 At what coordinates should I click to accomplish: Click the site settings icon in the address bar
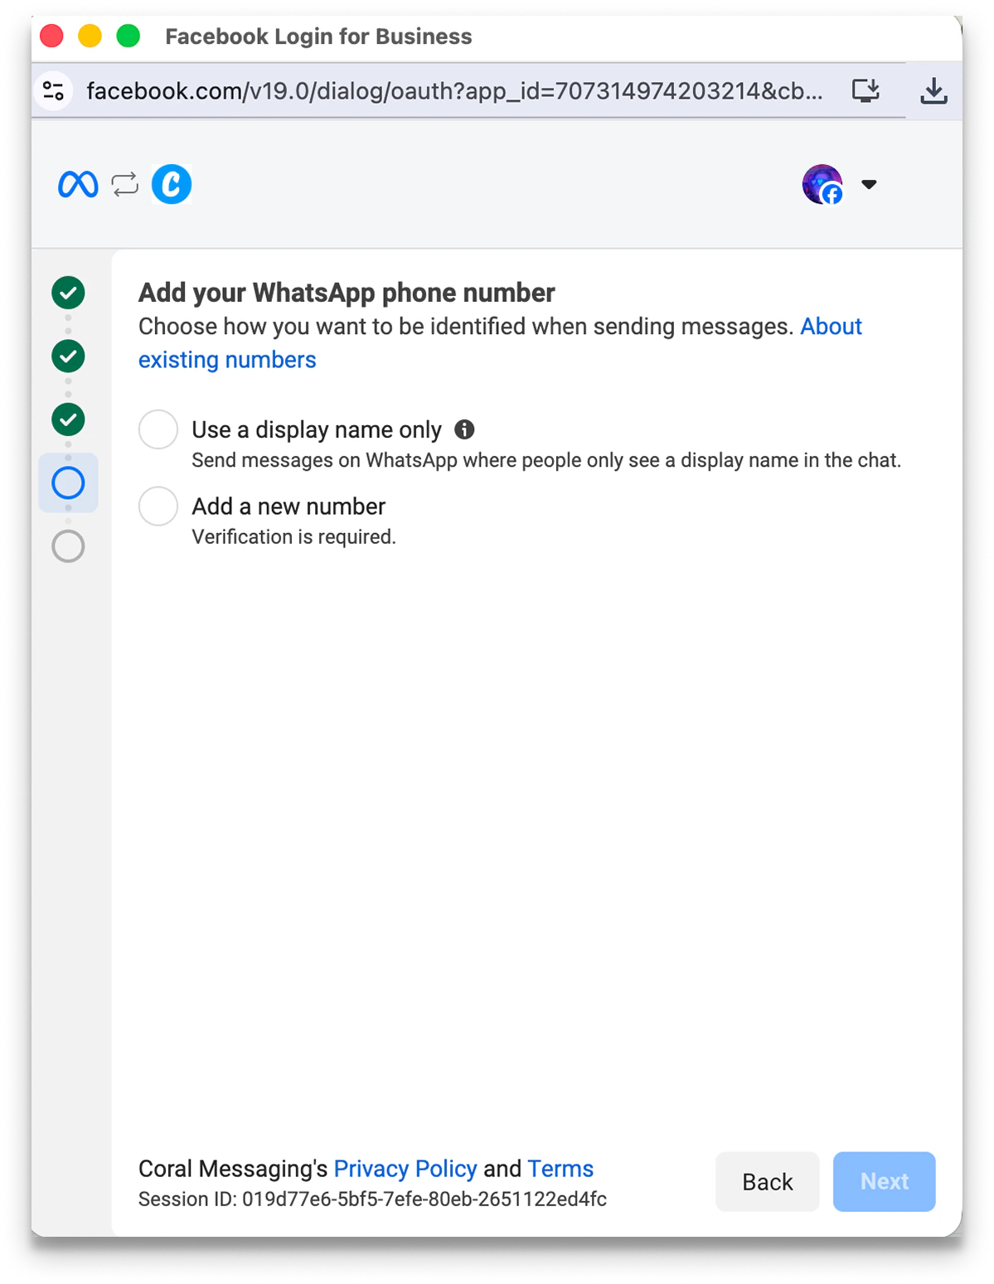[x=53, y=91]
